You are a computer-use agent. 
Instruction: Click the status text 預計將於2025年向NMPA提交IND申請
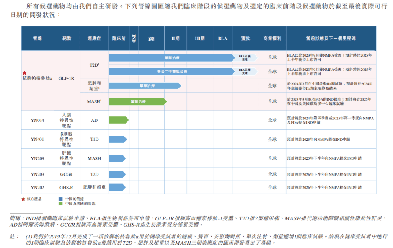[x=318, y=139]
